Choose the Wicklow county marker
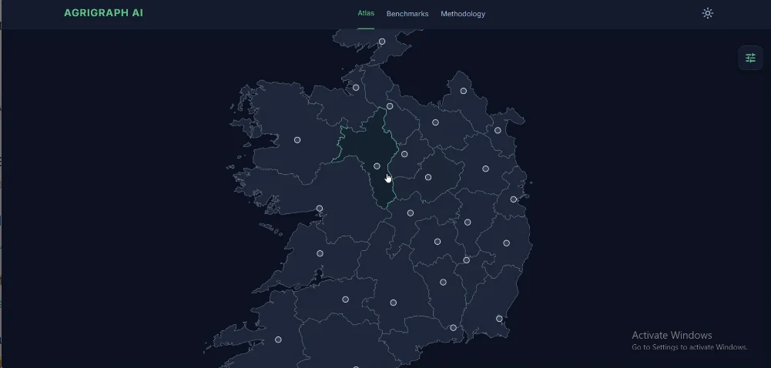This screenshot has width=771, height=368. [x=507, y=243]
